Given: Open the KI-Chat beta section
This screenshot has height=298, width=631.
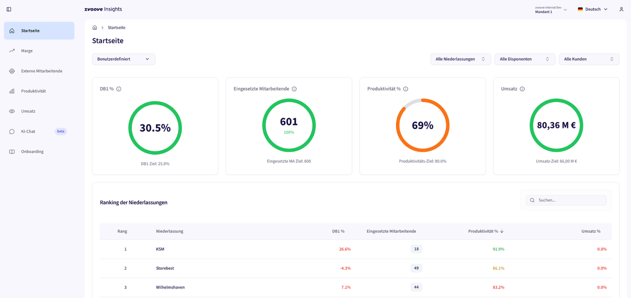Looking at the screenshot, I should tap(28, 132).
